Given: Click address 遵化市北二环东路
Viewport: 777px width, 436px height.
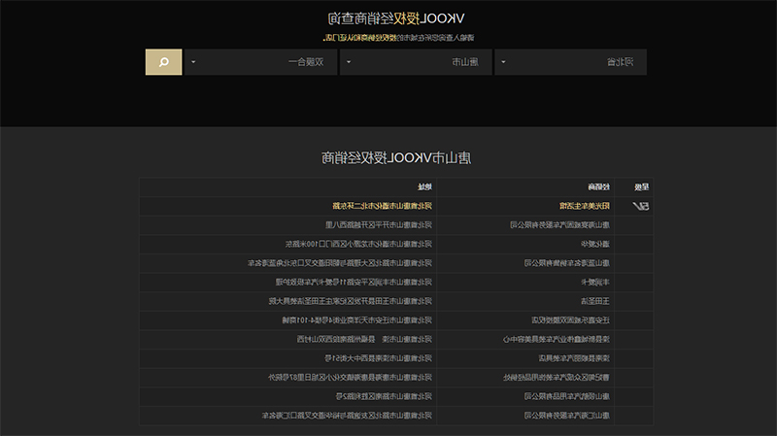Looking at the screenshot, I should coord(382,206).
